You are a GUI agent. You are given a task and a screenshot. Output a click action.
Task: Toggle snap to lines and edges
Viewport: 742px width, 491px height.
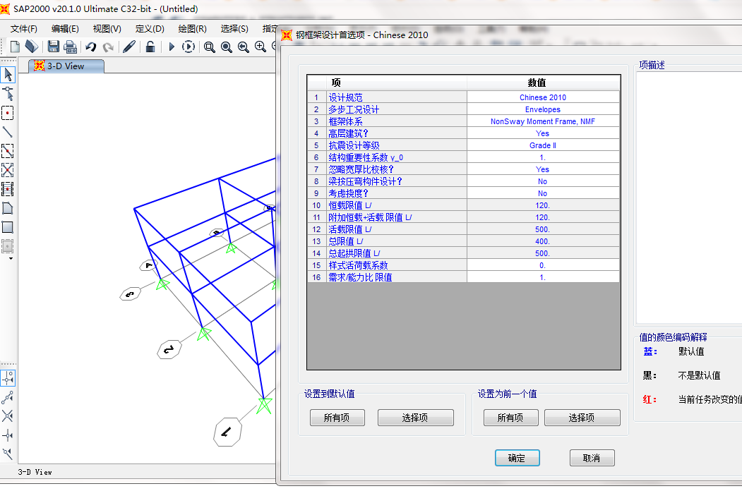[x=8, y=454]
